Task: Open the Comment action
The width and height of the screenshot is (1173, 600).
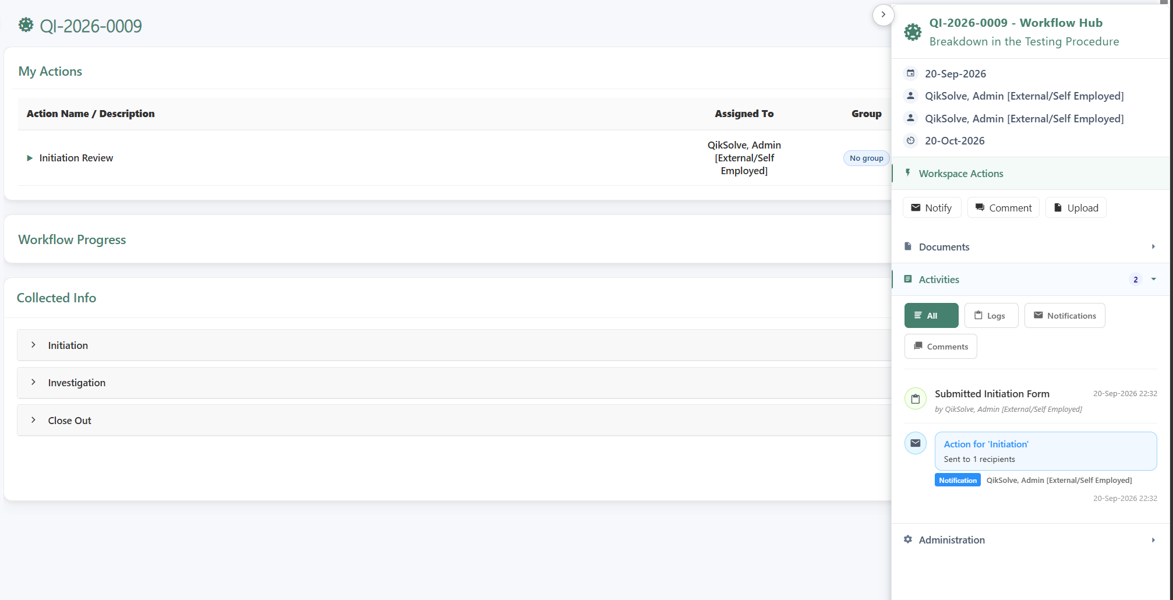Action: (1003, 208)
